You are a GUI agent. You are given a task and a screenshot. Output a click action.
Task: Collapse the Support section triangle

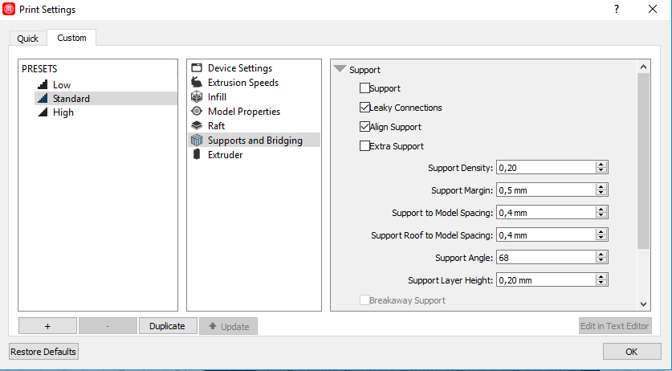(x=340, y=68)
